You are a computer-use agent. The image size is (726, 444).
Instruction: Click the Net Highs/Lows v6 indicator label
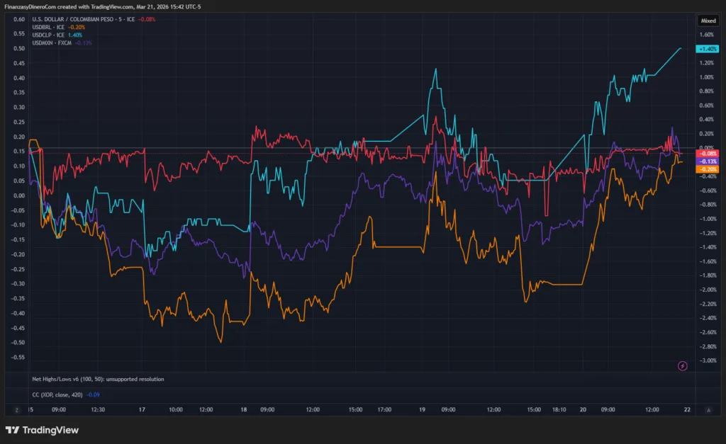point(98,379)
